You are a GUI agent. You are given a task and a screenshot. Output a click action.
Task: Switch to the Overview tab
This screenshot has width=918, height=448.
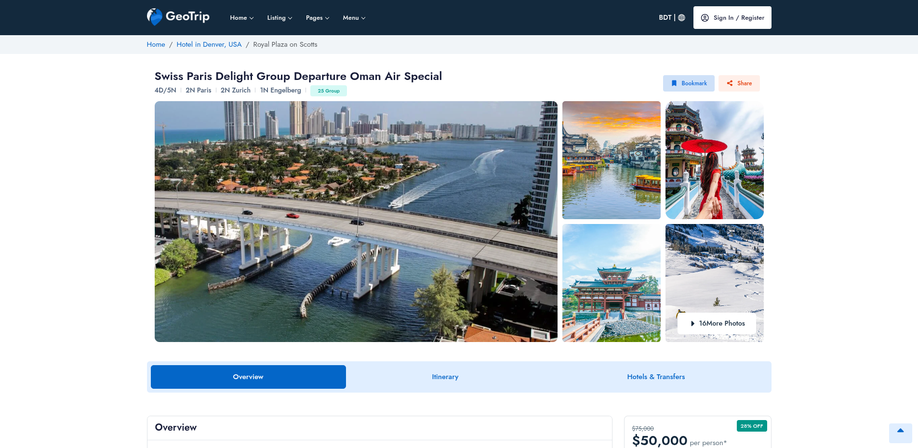click(x=248, y=377)
